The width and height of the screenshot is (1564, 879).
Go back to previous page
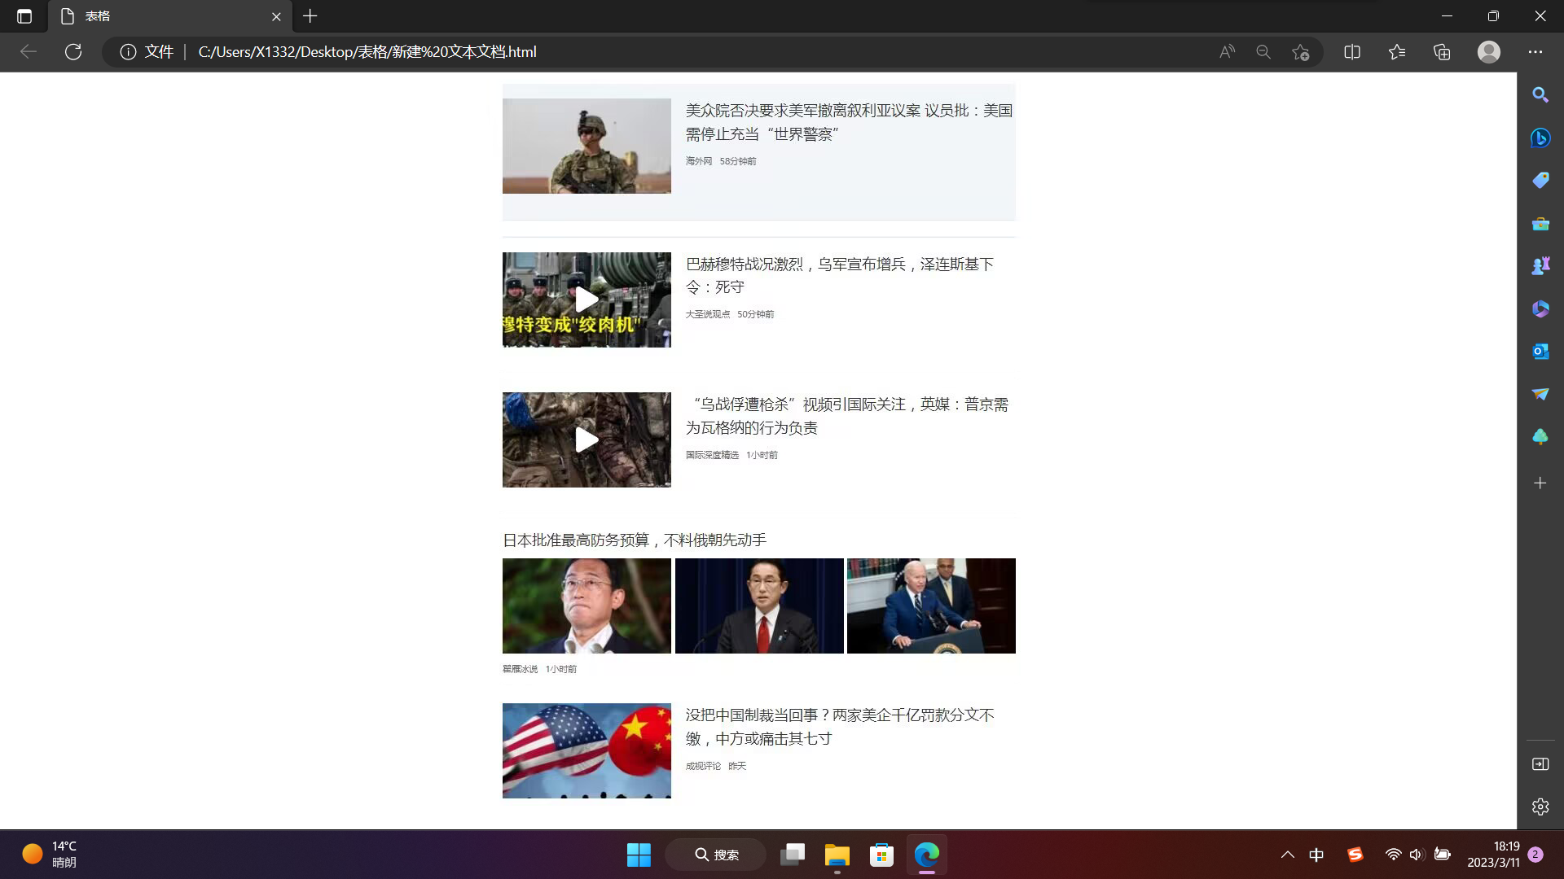29,52
